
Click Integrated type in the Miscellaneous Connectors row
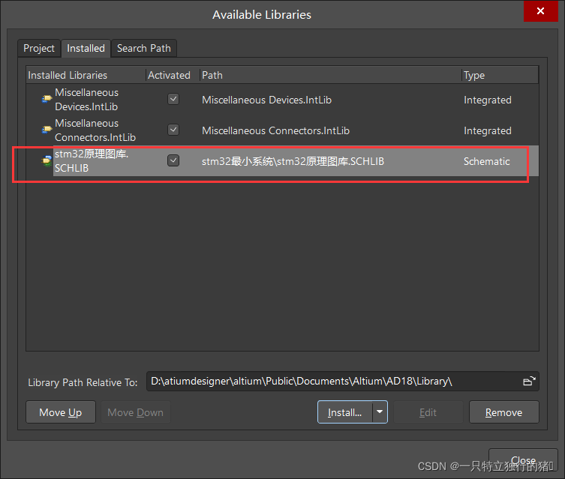(488, 130)
